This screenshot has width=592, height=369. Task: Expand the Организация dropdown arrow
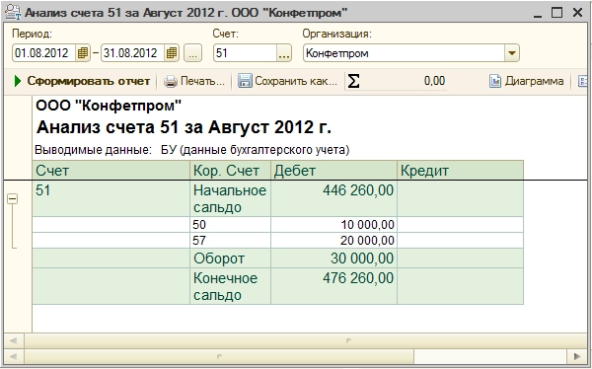click(x=511, y=53)
